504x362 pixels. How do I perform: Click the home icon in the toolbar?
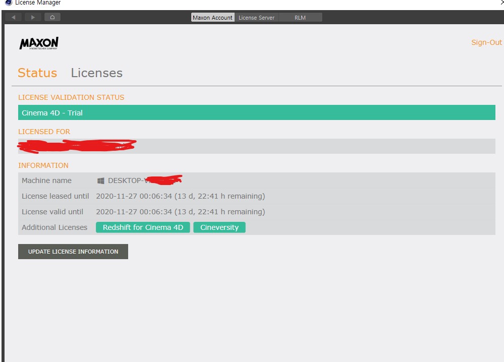click(x=52, y=17)
